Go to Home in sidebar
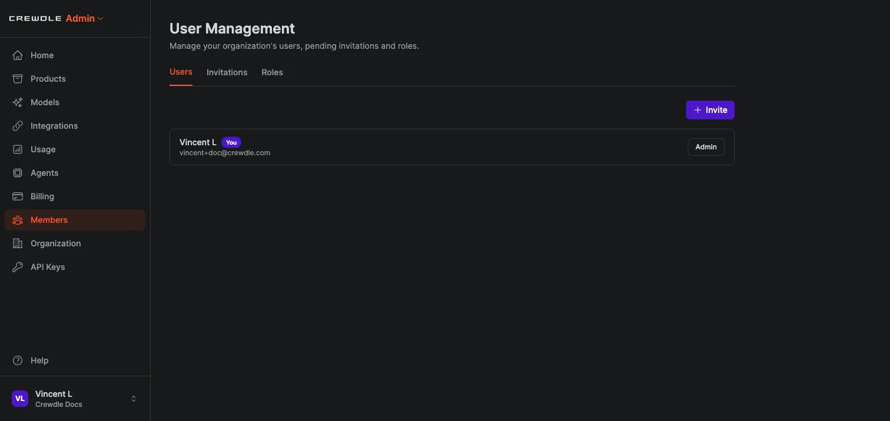 [x=75, y=55]
